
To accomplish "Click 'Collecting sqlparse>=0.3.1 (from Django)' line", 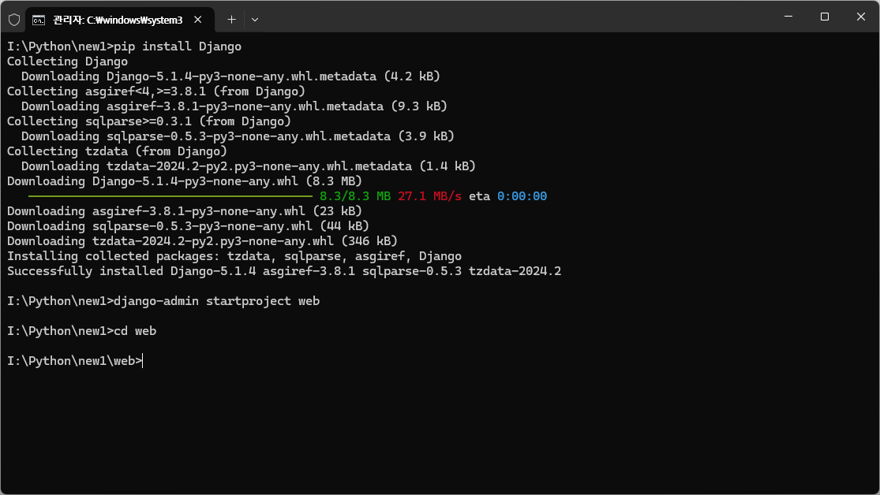I will (148, 121).
